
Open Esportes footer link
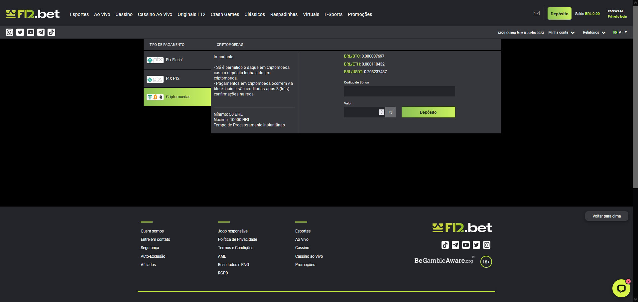click(303, 231)
